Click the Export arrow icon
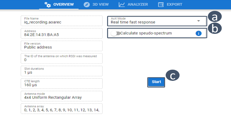The width and height of the screenshot is (231, 124). click(x=161, y=5)
